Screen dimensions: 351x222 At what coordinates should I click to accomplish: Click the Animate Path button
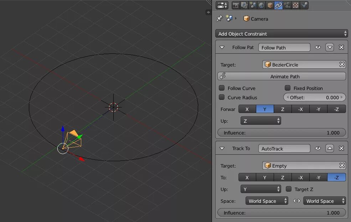282,76
